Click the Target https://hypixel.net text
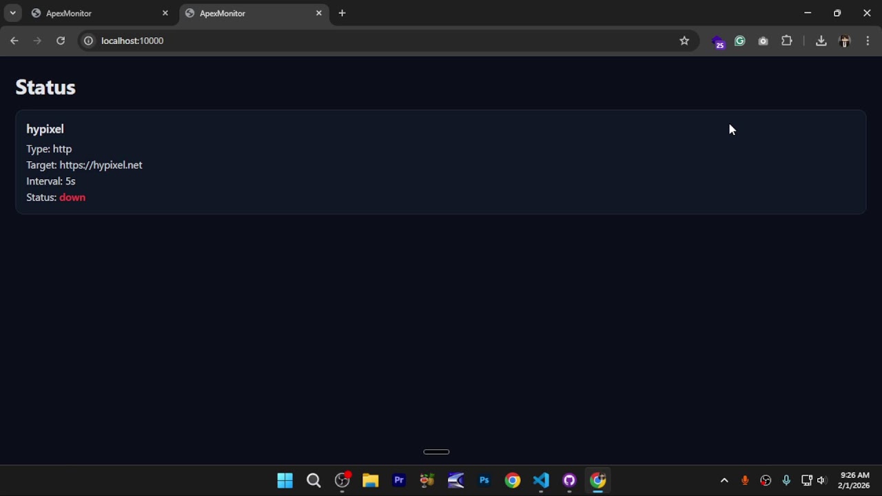882x496 pixels. (x=84, y=165)
